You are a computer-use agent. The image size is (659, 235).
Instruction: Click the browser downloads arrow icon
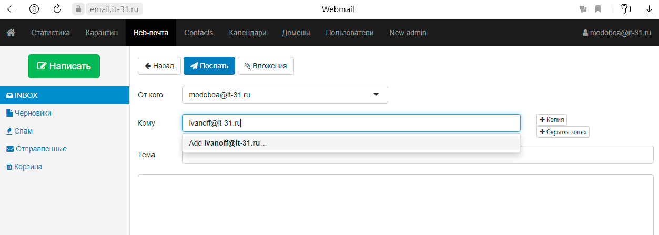pyautogui.click(x=648, y=9)
